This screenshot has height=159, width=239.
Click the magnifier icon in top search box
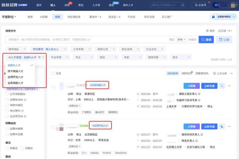click(x=183, y=5)
